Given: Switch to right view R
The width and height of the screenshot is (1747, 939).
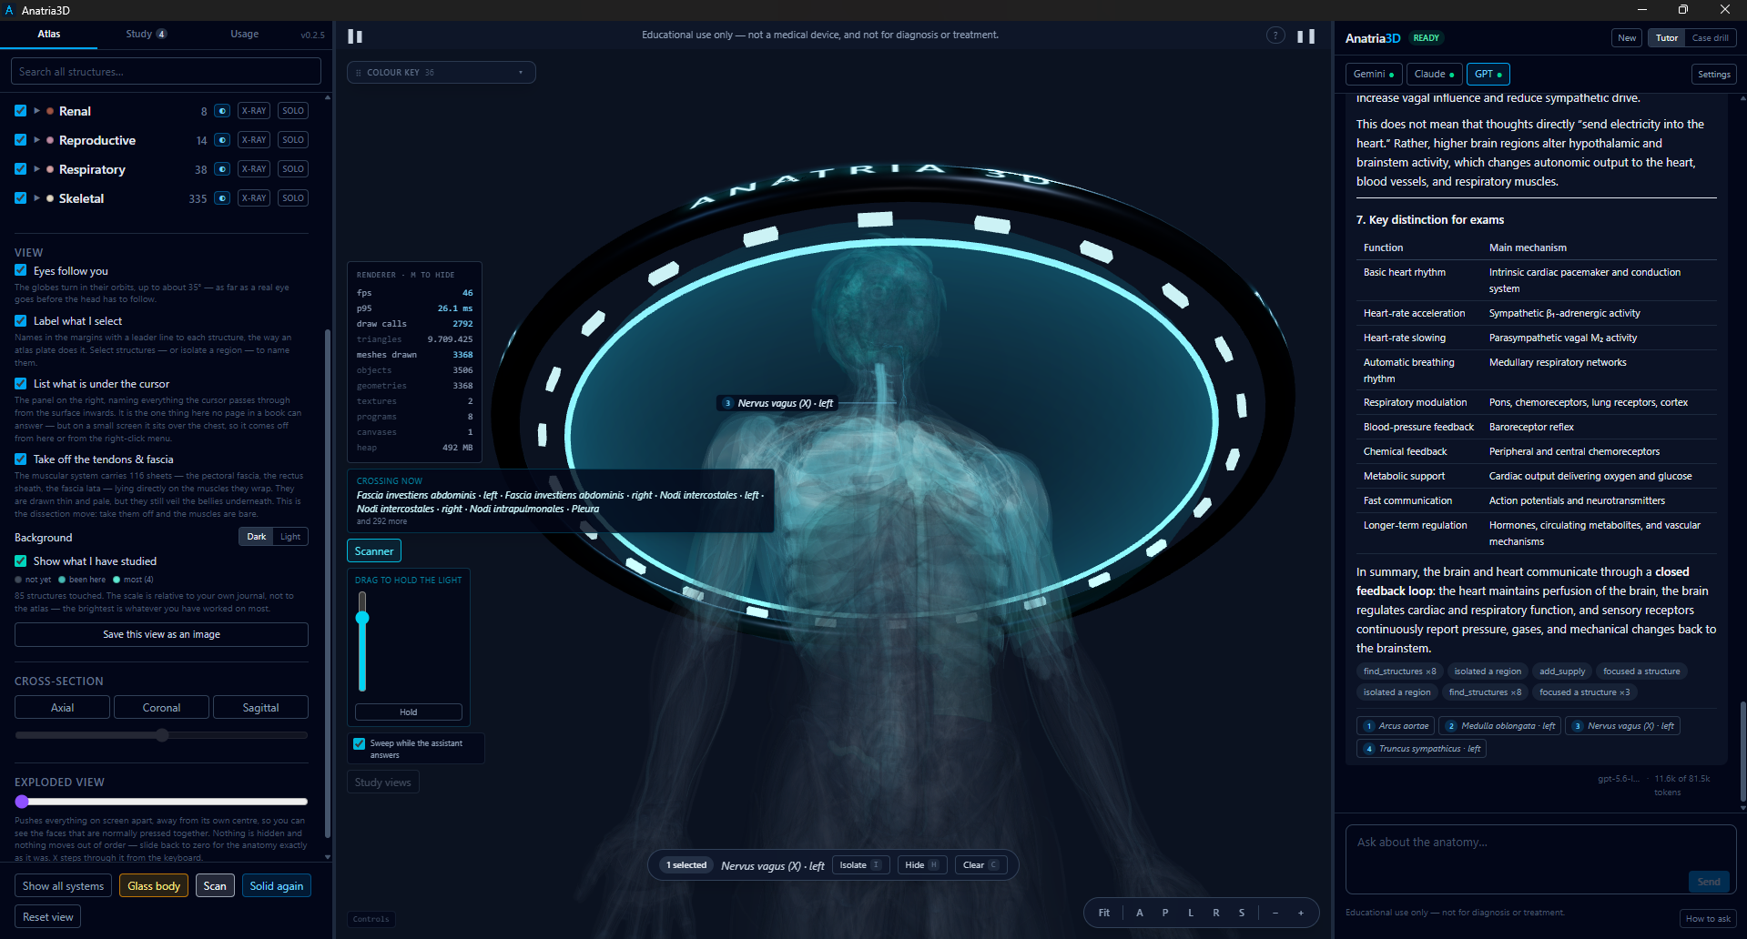Looking at the screenshot, I should click(x=1216, y=913).
